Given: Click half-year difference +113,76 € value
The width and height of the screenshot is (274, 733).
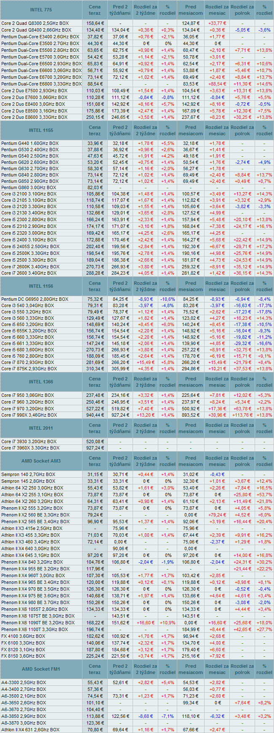Looking at the screenshot, I should (242, 415).
